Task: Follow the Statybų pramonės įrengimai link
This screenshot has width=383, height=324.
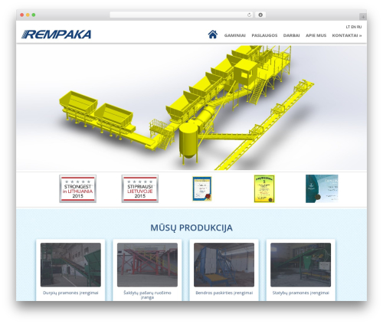Action: click(x=301, y=293)
